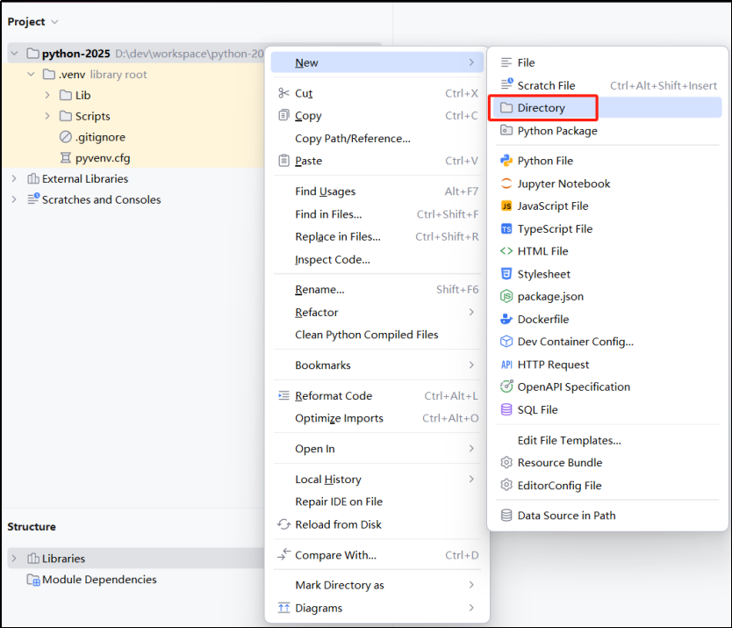Click the Python File snake icon
This screenshot has height=628, width=732.
pos(506,161)
